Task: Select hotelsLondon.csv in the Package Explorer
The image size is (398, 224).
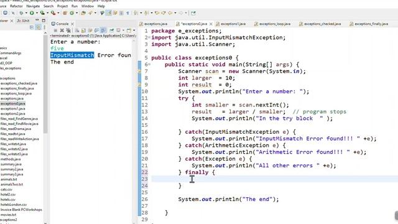Action: pos(14,205)
